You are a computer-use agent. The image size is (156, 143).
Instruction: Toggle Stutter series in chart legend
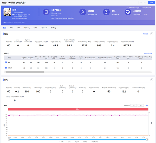click(84, 142)
